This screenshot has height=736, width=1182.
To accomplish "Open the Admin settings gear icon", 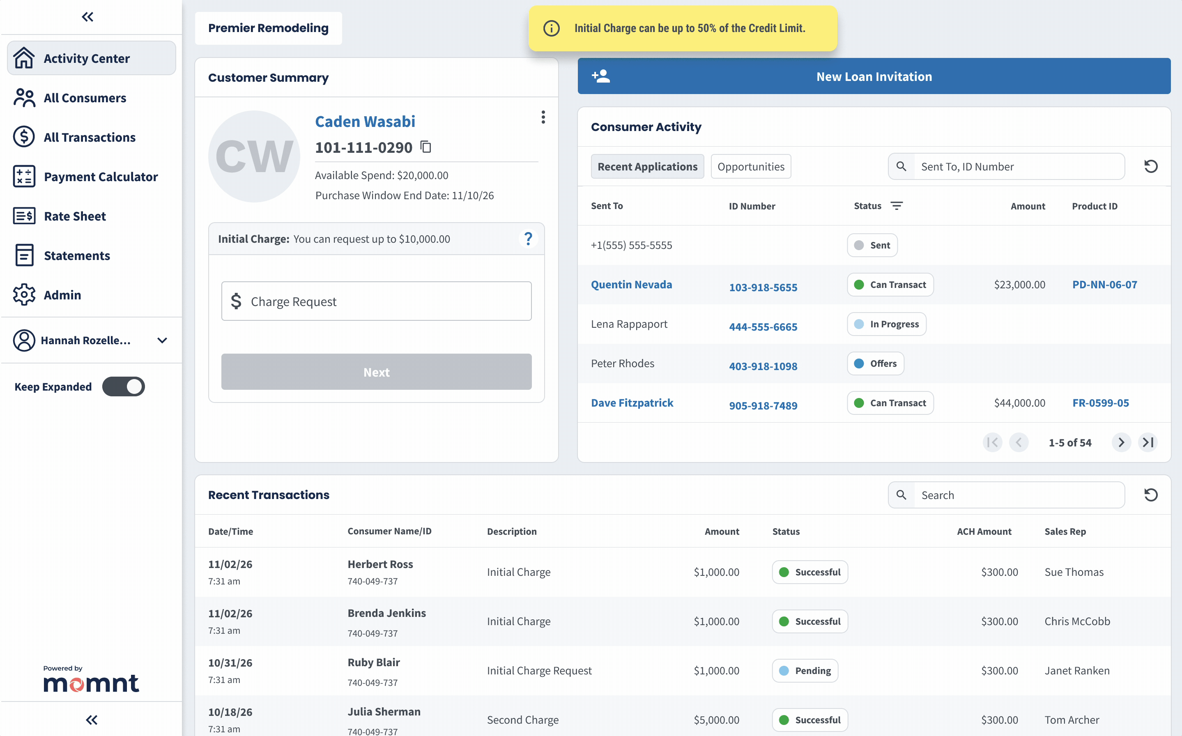I will click(x=23, y=294).
